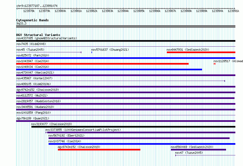Click the nsv5701637 (Chuang2021) label

110,50
